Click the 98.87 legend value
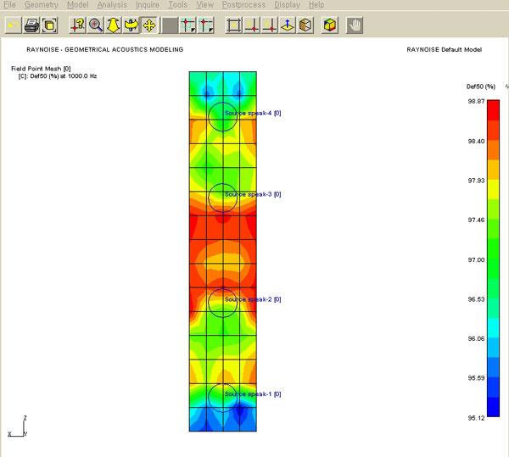Image resolution: width=509 pixels, height=457 pixels. [476, 102]
